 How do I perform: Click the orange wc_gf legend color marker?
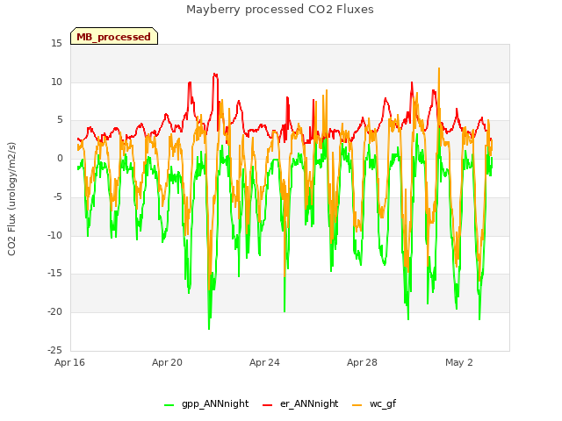[357, 404]
